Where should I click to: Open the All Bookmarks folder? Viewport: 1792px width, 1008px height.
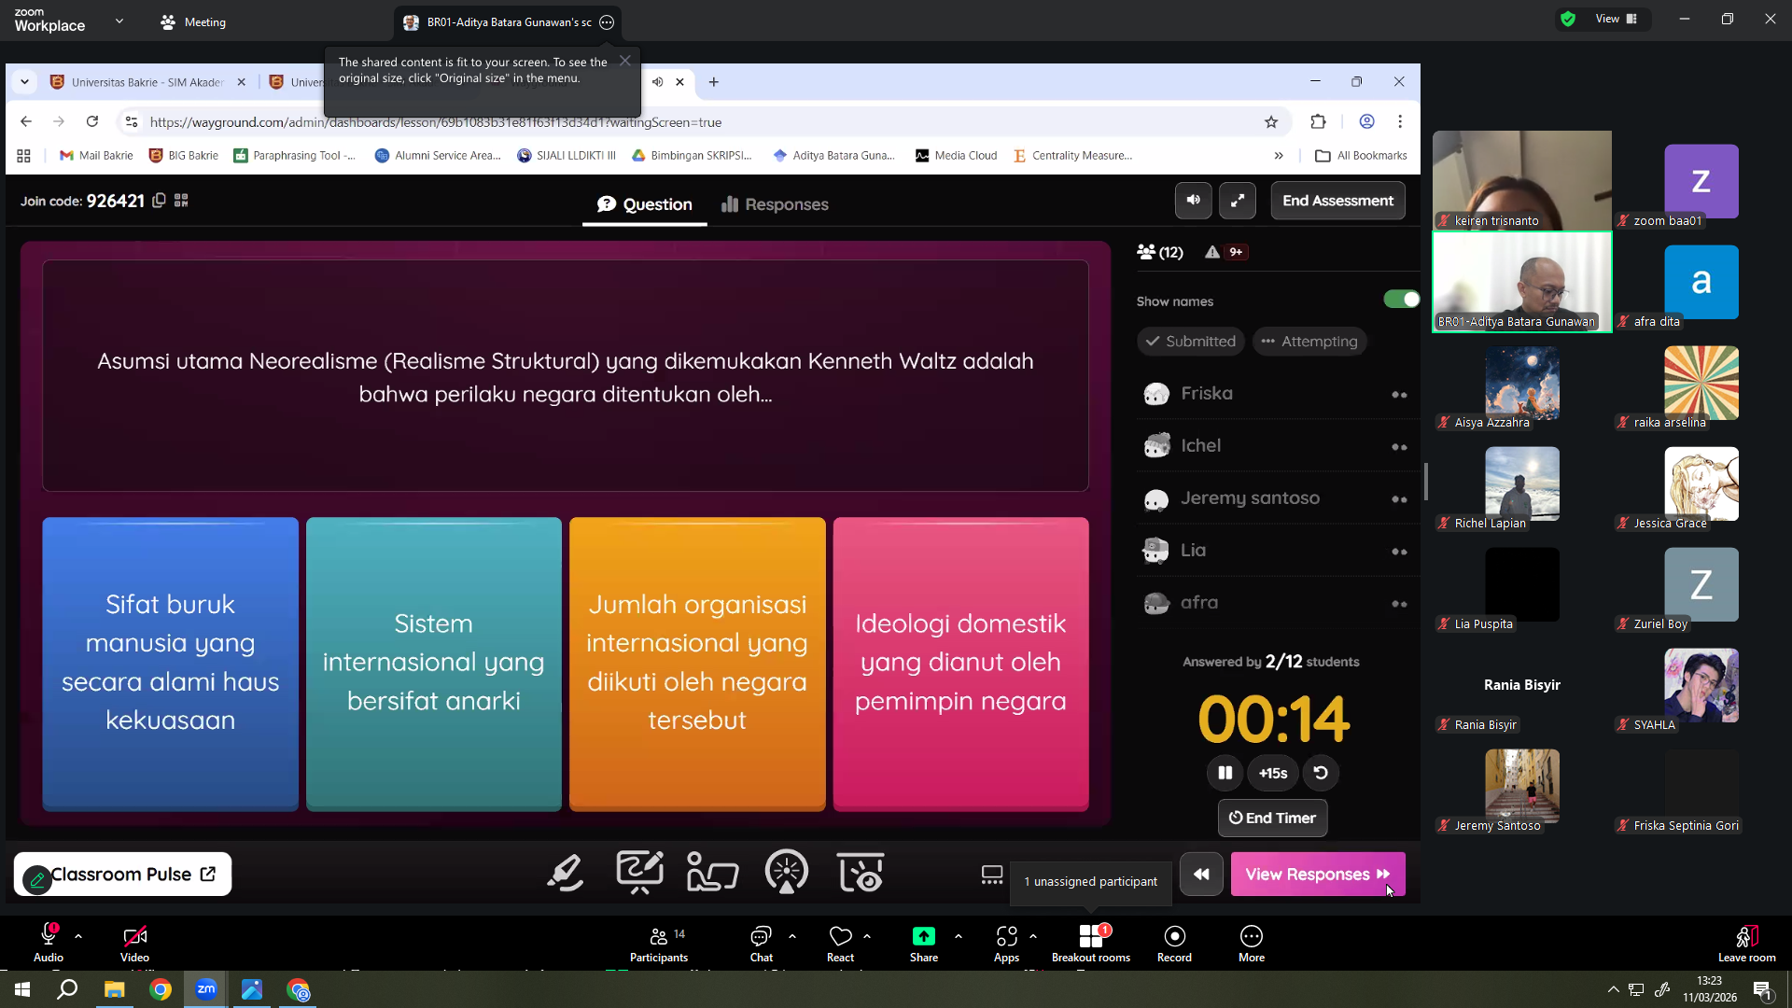click(x=1361, y=156)
